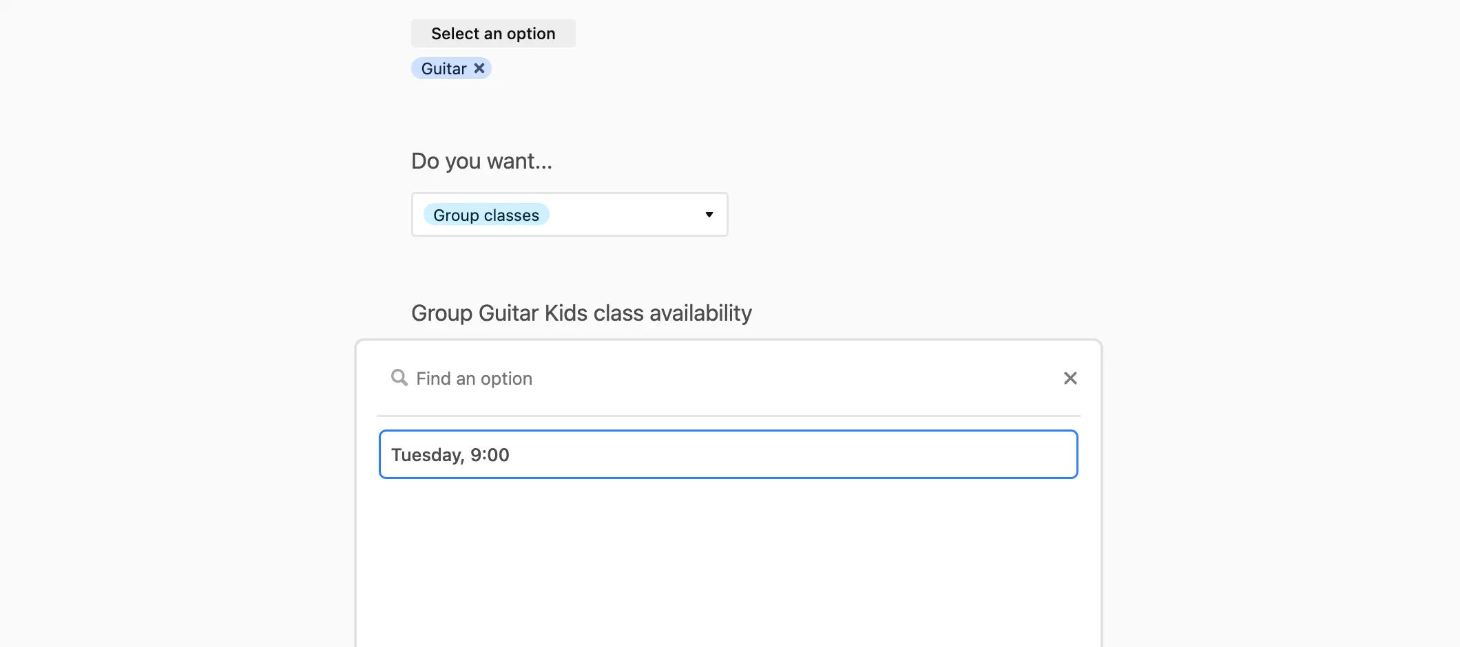Screen dimensions: 1460x647
Task: Click the search glass in option finder
Action: 399,377
